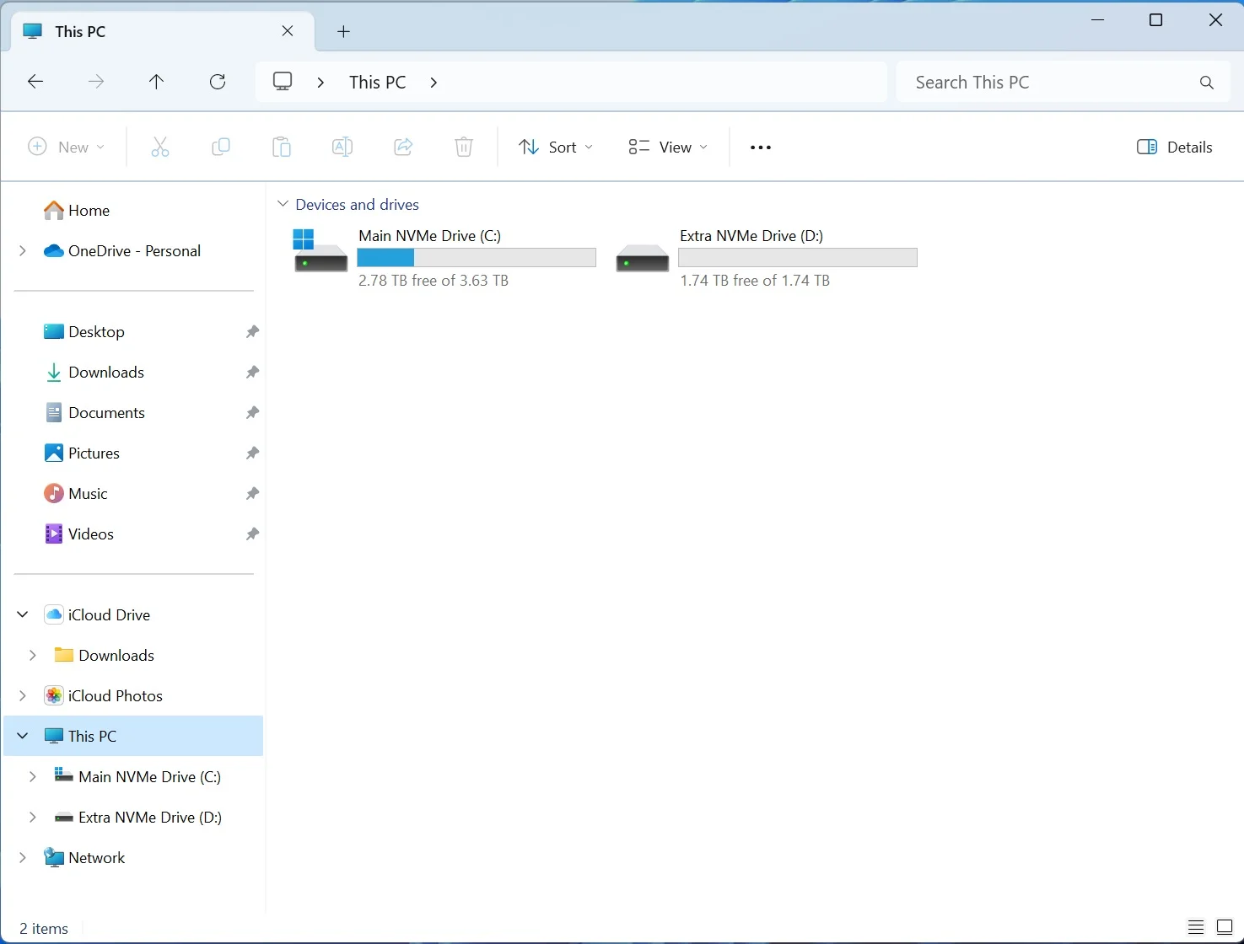Refresh the This PC view
1244x944 pixels.
click(218, 82)
